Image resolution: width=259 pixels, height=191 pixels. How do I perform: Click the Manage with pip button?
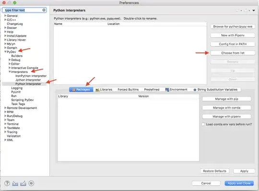[226, 99]
